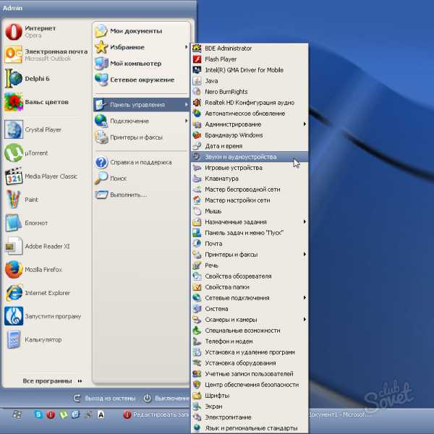Open BDE Administrator
Image resolution: width=434 pixels, height=434 pixels.
[x=250, y=48]
